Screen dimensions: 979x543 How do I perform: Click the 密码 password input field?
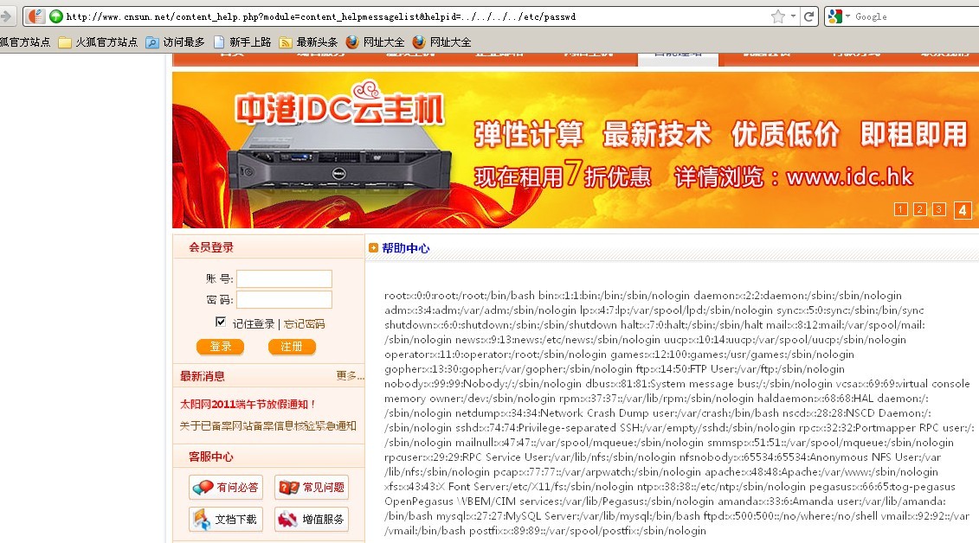(284, 300)
